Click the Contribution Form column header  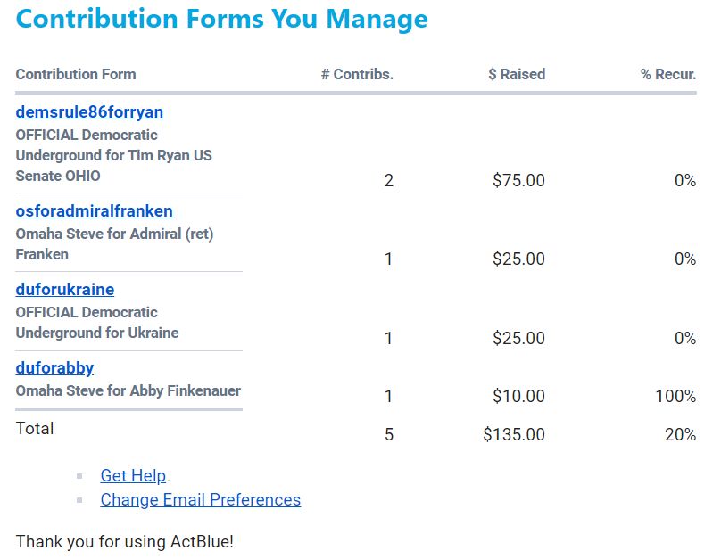click(x=76, y=75)
